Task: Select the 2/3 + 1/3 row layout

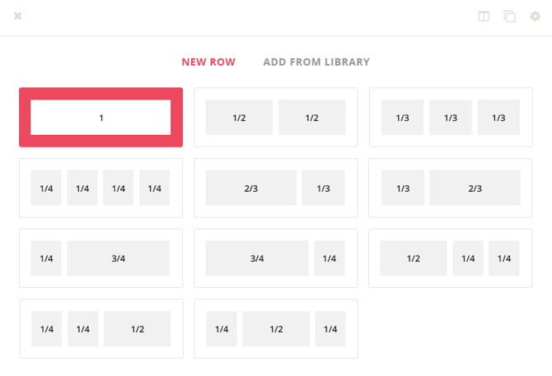Action: [x=276, y=188]
